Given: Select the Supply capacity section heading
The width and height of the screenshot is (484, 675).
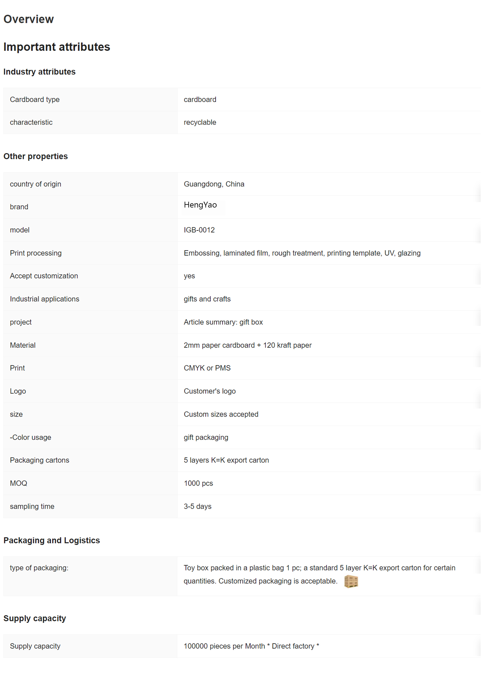Looking at the screenshot, I should pos(35,618).
